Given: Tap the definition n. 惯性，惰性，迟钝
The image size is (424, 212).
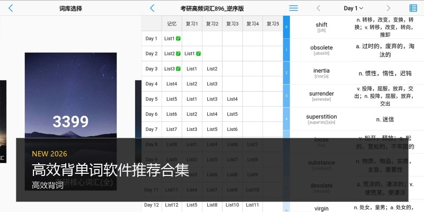Looking at the screenshot, I should pyautogui.click(x=385, y=73).
